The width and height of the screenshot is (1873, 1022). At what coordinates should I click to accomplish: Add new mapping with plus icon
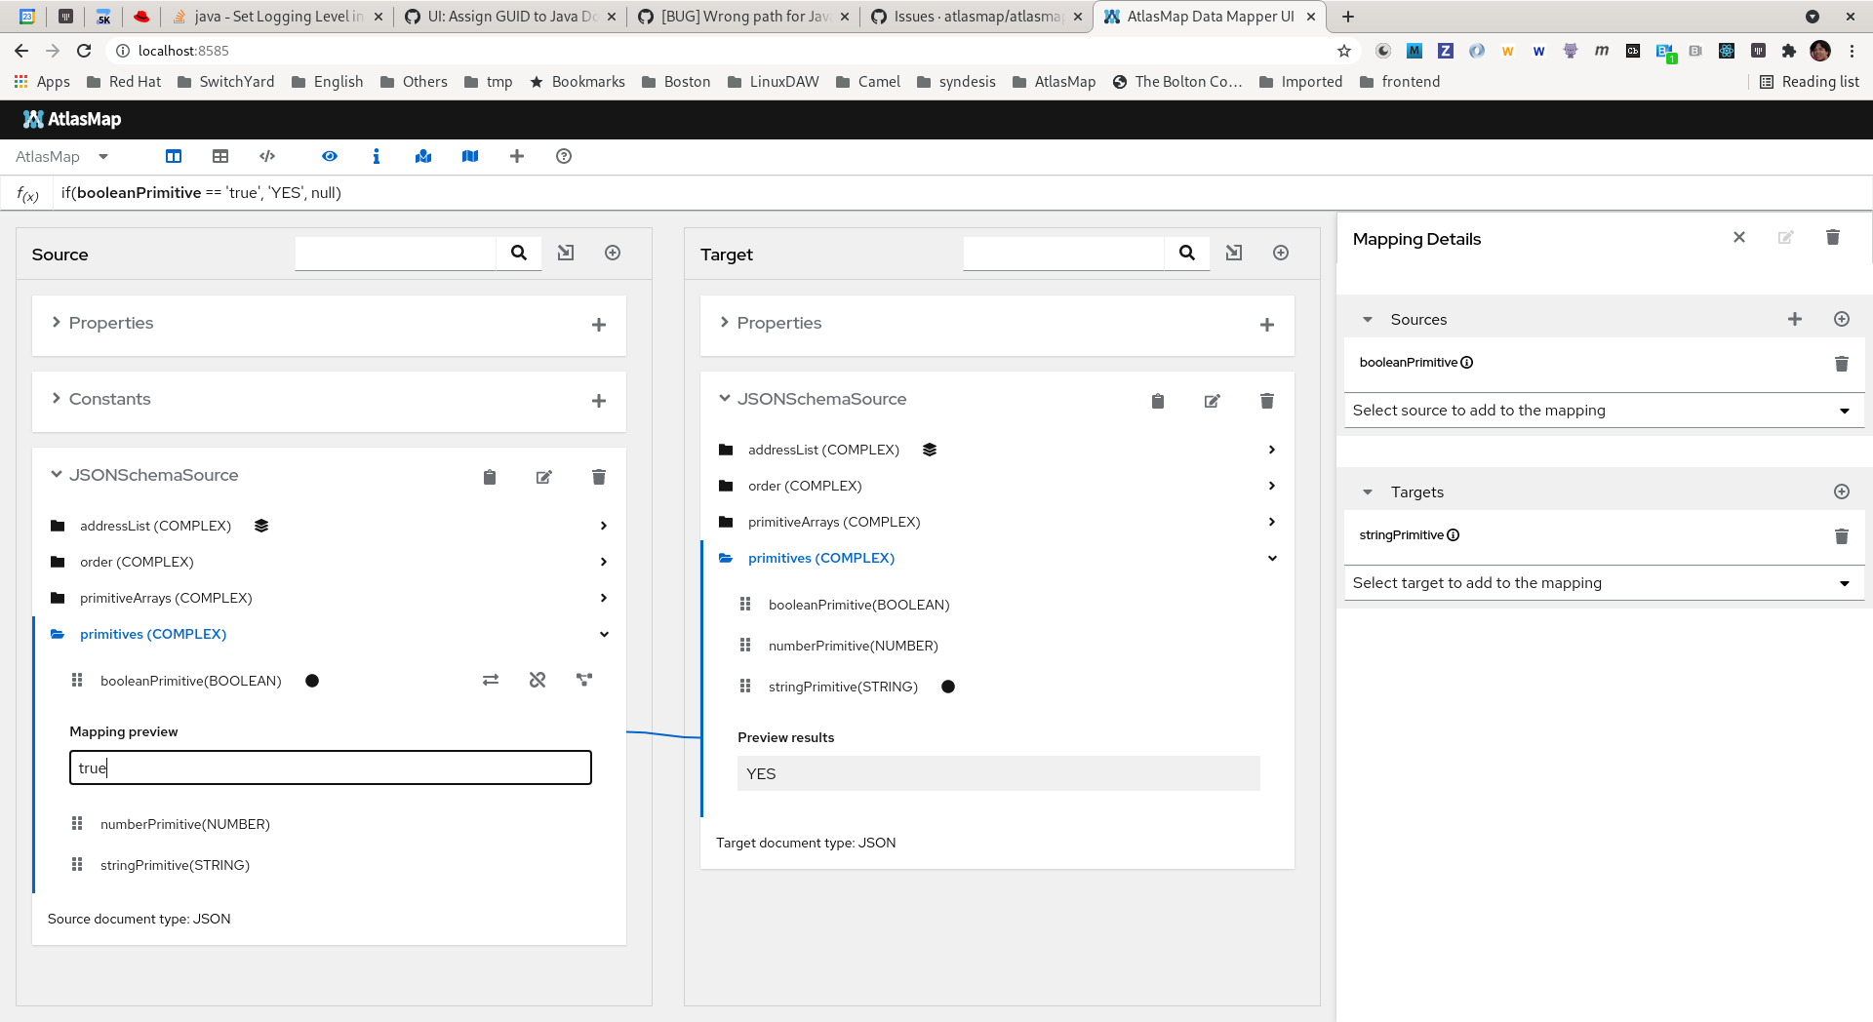(517, 156)
